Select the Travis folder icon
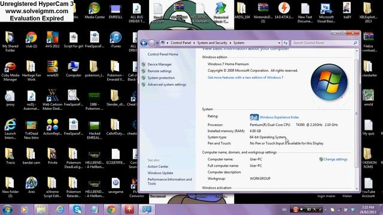This screenshot has width=383, height=215. (x=10, y=156)
